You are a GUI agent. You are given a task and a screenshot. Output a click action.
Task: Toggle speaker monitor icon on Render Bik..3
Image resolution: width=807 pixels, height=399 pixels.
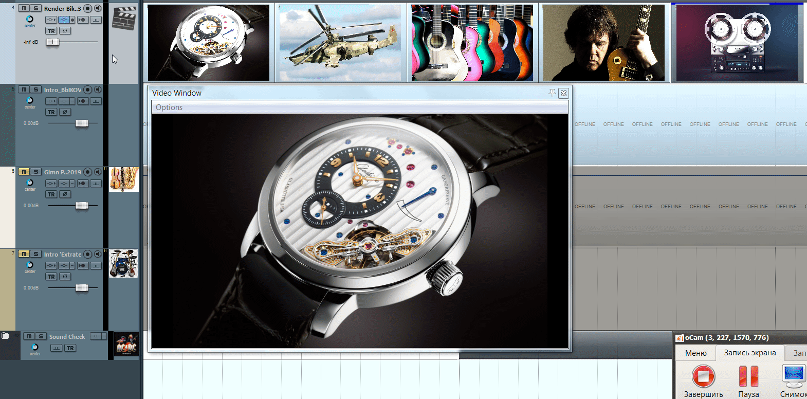(x=98, y=8)
